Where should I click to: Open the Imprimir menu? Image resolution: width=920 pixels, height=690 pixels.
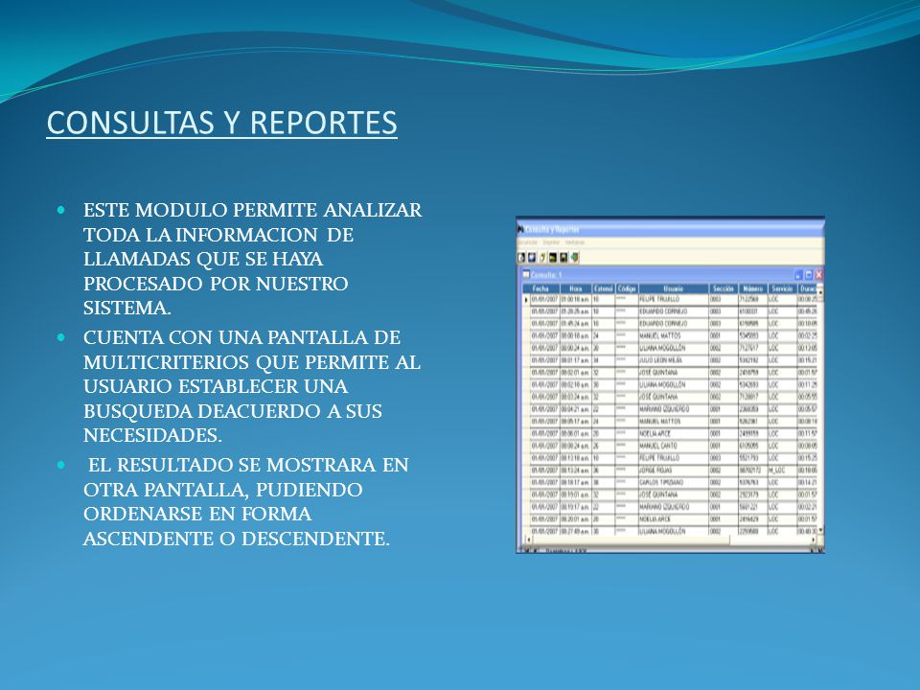[551, 242]
